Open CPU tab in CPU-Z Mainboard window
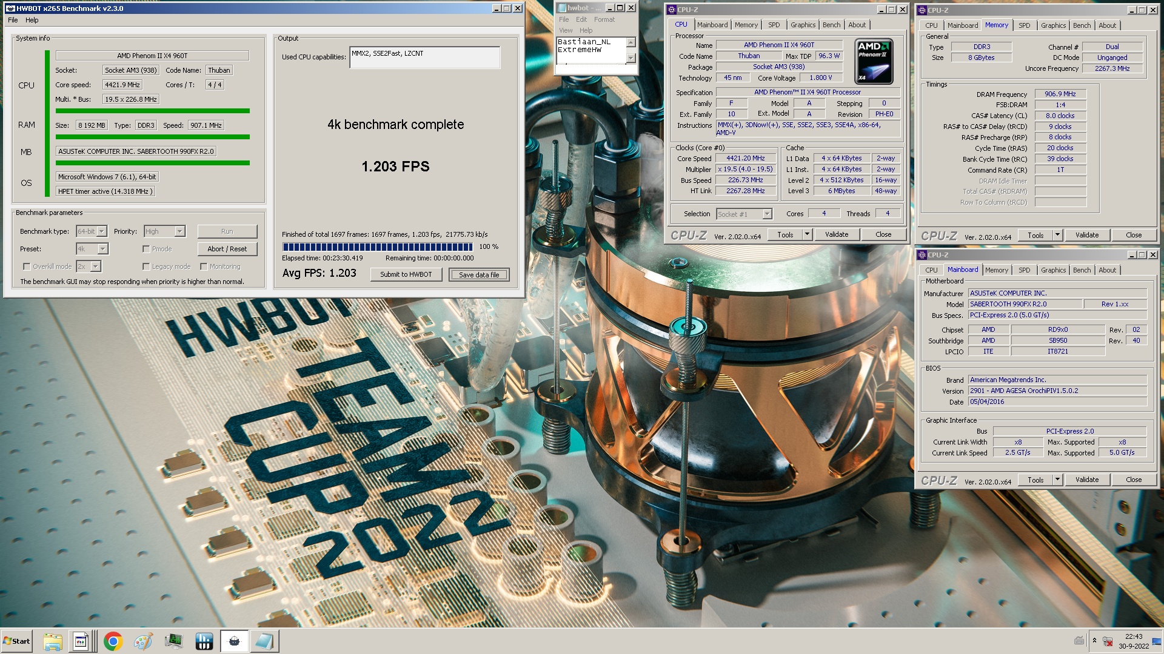The image size is (1164, 654). 931,270
